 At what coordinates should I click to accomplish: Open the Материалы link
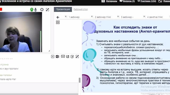112,1
